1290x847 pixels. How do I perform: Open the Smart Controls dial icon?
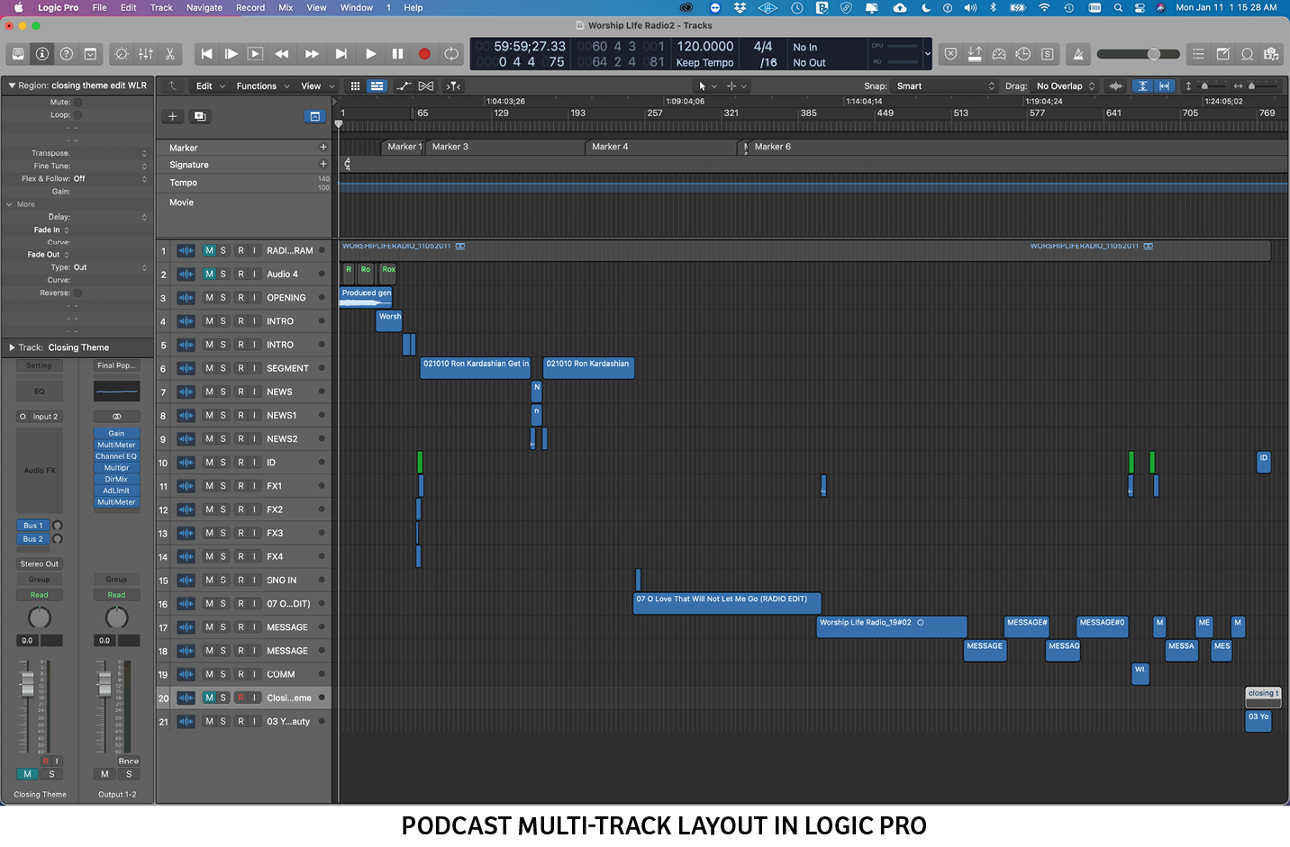click(x=122, y=54)
